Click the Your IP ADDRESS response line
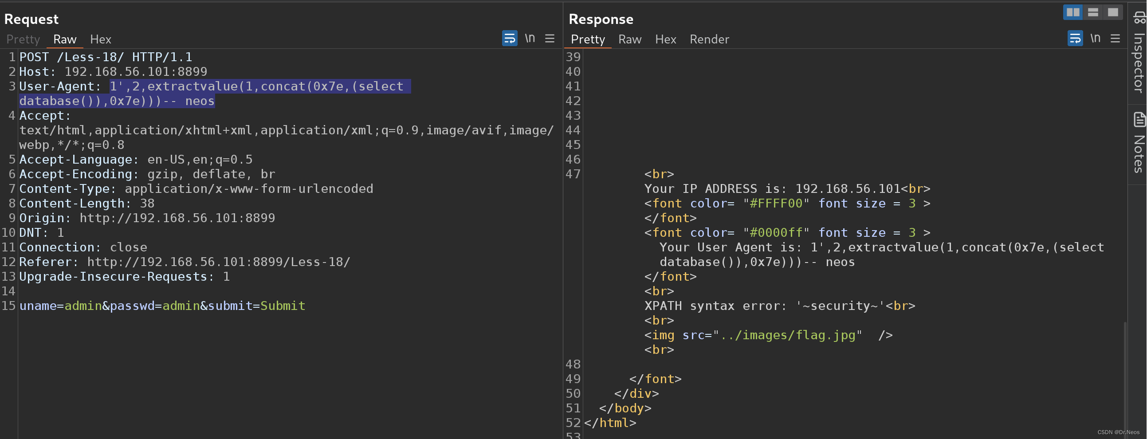This screenshot has height=439, width=1147. tap(787, 189)
